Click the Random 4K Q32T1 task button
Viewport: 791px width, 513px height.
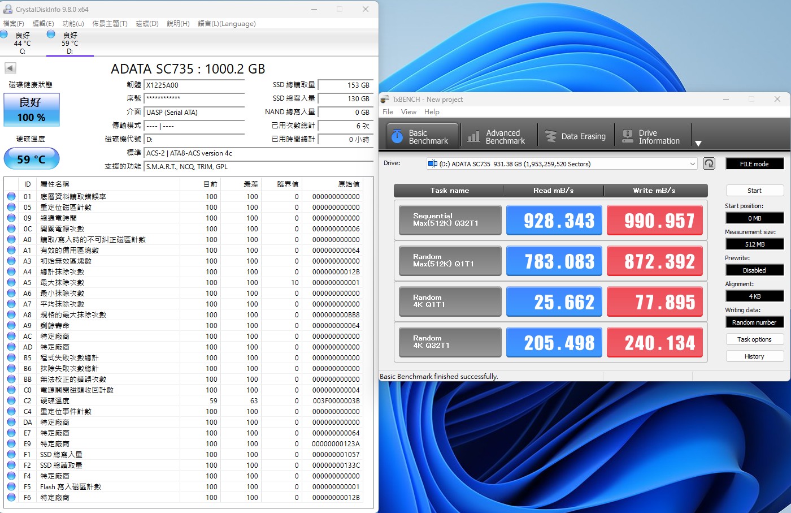point(450,342)
